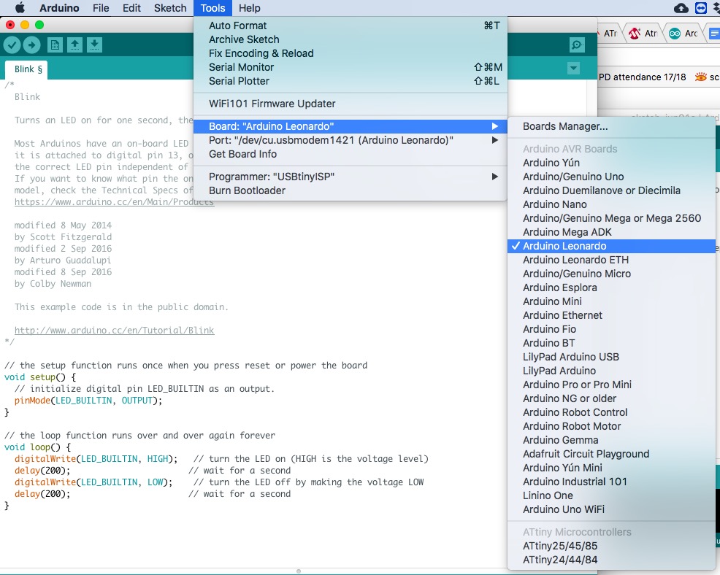Create a new sketch with the New icon

[x=55, y=45]
